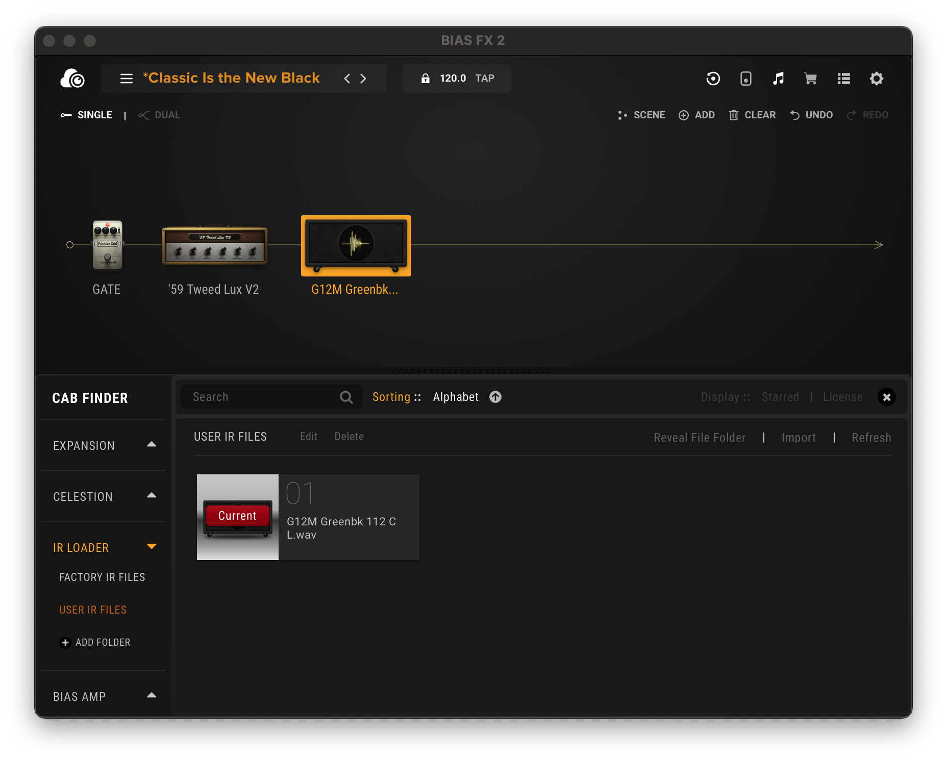Click Delete for user IR files
The image size is (947, 761).
click(349, 437)
